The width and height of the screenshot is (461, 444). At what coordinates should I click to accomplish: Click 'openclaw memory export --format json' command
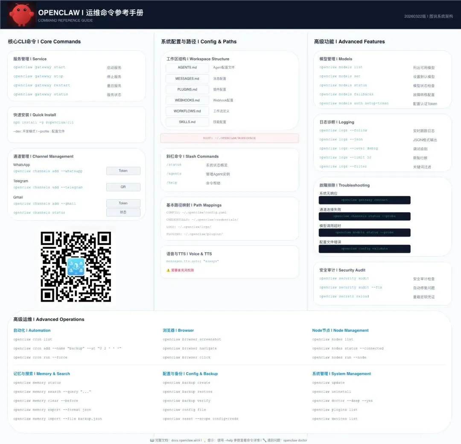pos(52,410)
